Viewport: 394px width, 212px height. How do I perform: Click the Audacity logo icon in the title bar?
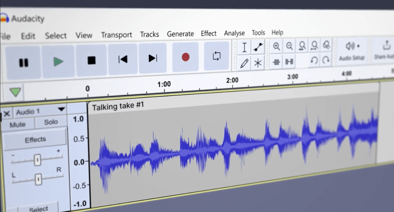[4, 18]
